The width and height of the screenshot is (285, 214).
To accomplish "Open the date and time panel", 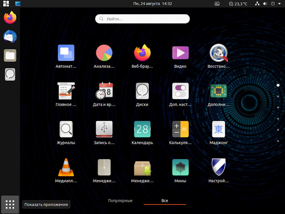I will [152, 4].
